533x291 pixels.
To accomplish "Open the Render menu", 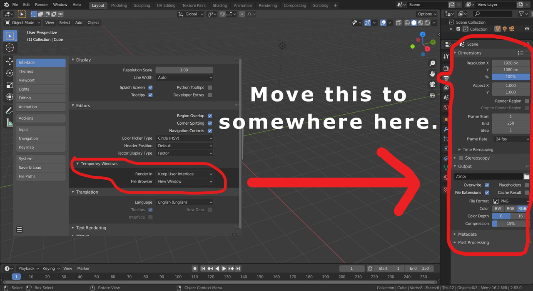I will (42, 5).
